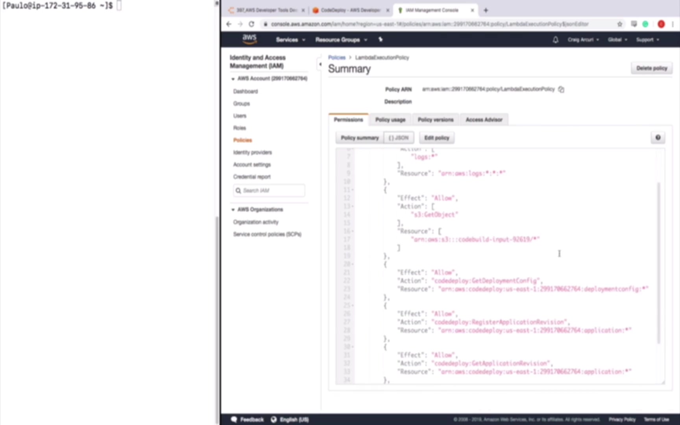Click the browser address bar URL

[x=430, y=24]
